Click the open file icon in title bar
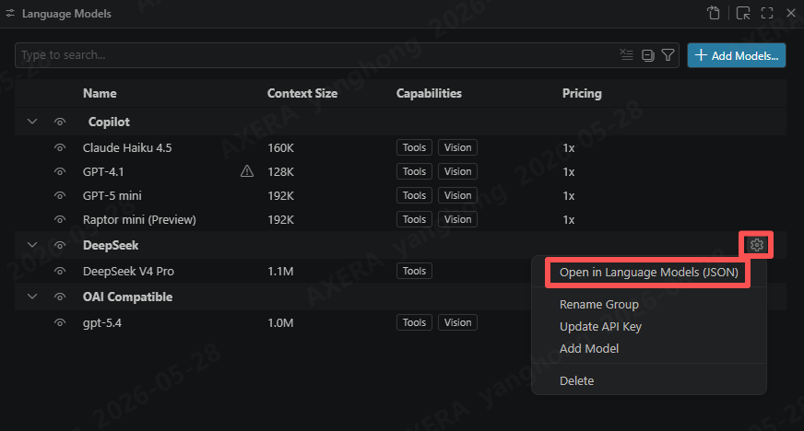Image resolution: width=804 pixels, height=431 pixels. click(x=714, y=13)
